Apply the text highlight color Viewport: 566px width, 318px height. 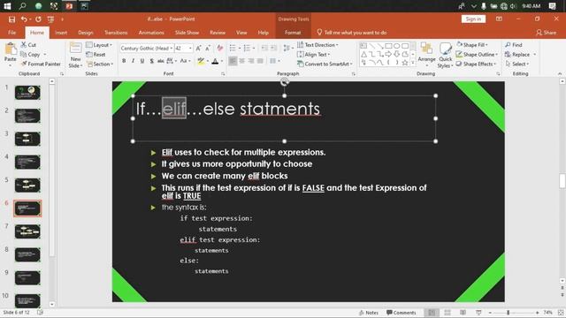[201, 61]
